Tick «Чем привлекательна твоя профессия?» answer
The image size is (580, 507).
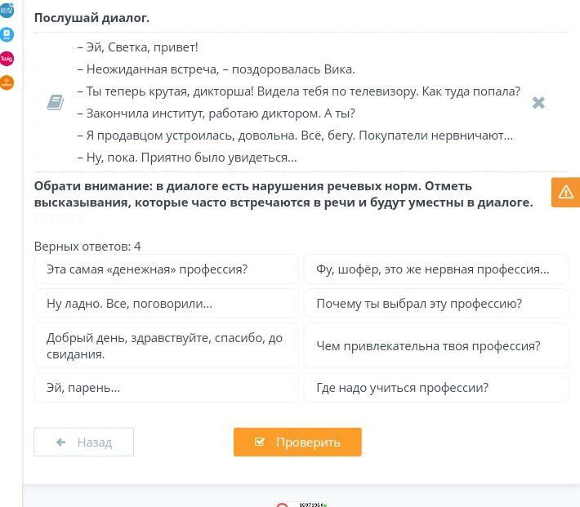coord(435,345)
